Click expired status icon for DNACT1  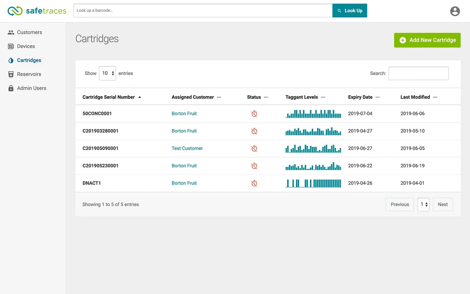point(254,183)
